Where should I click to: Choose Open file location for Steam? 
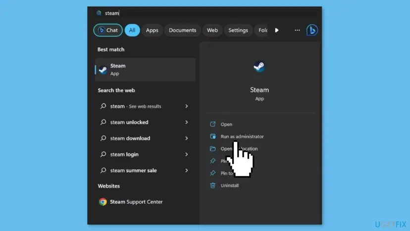(239, 149)
